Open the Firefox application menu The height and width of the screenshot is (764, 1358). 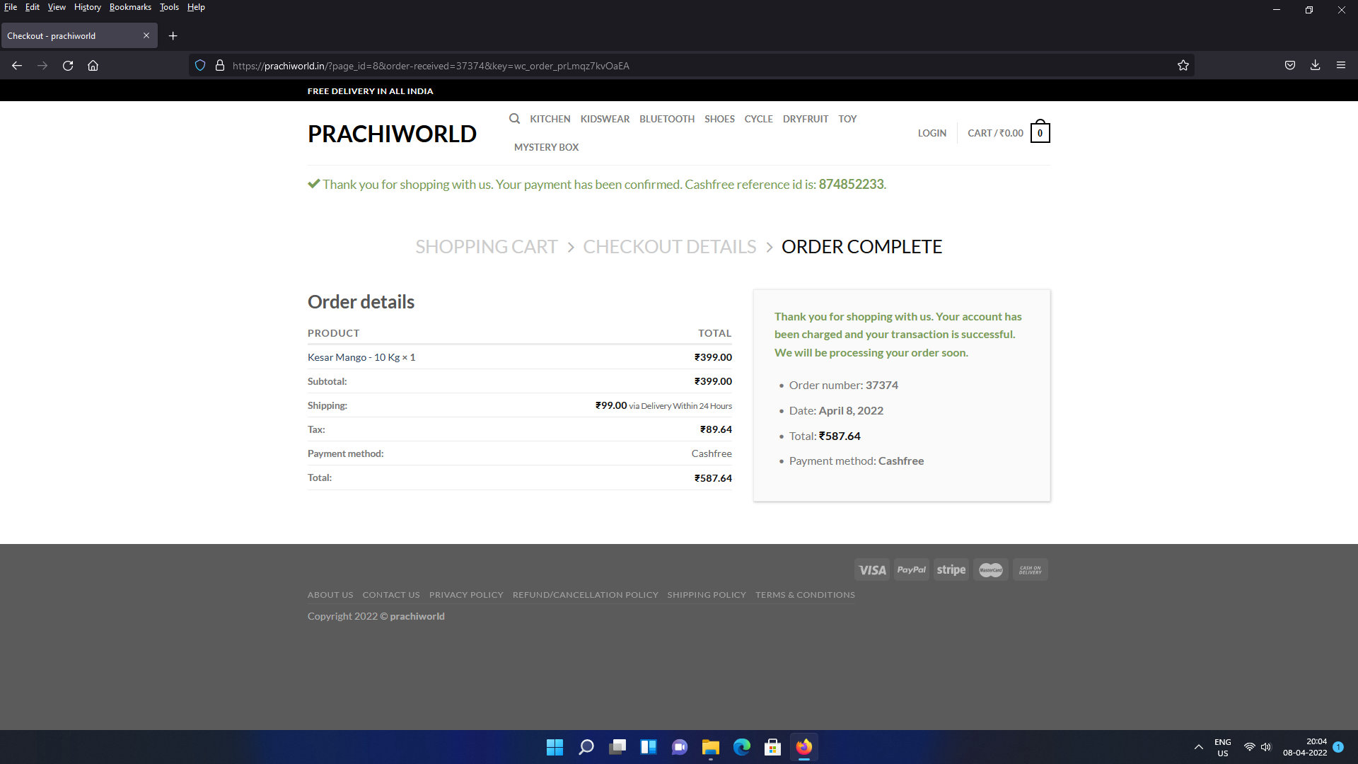click(1341, 65)
